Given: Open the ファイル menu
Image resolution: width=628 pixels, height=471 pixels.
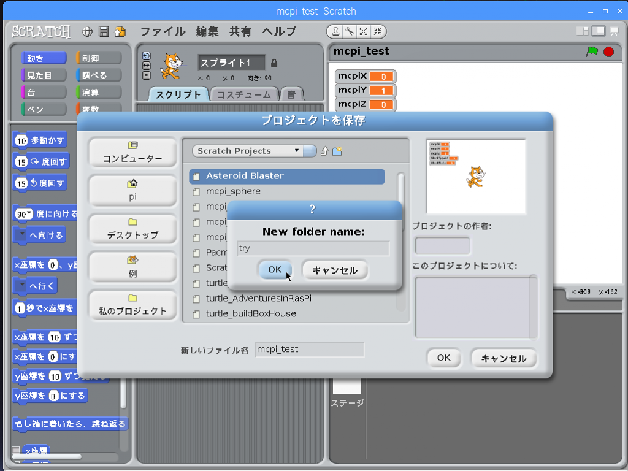Looking at the screenshot, I should coord(163,31).
